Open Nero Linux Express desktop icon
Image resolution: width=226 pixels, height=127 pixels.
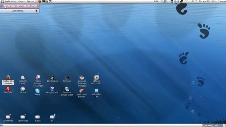pyautogui.click(x=82, y=93)
